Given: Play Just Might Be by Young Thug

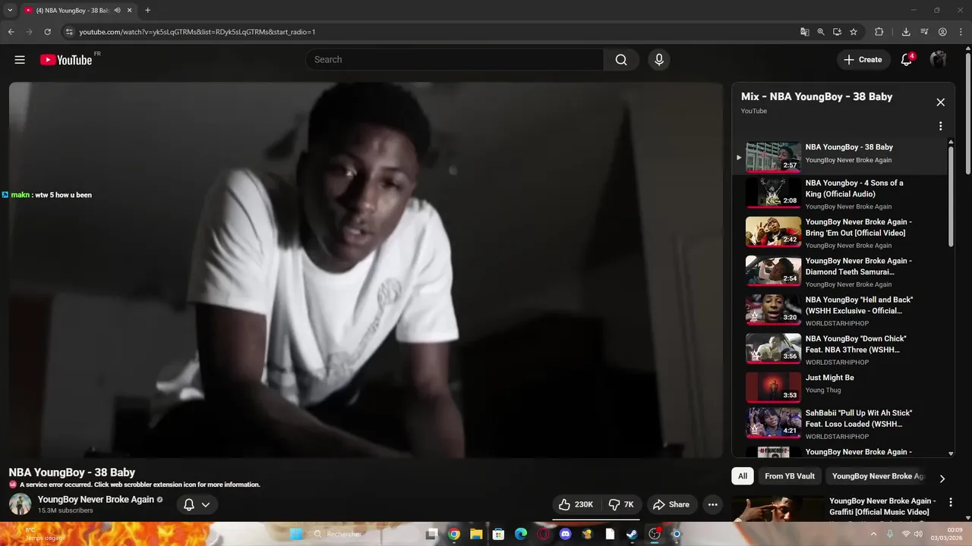Looking at the screenshot, I should [x=841, y=386].
